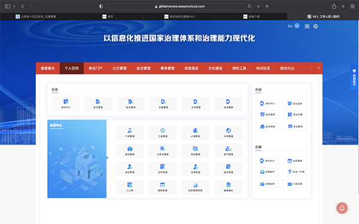
Task: Open the 收文管理 tile
Action: 130,104
